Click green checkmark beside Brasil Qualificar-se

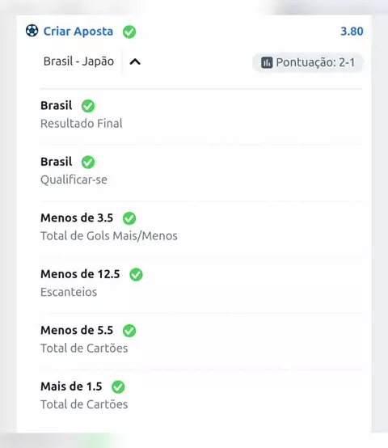point(88,162)
